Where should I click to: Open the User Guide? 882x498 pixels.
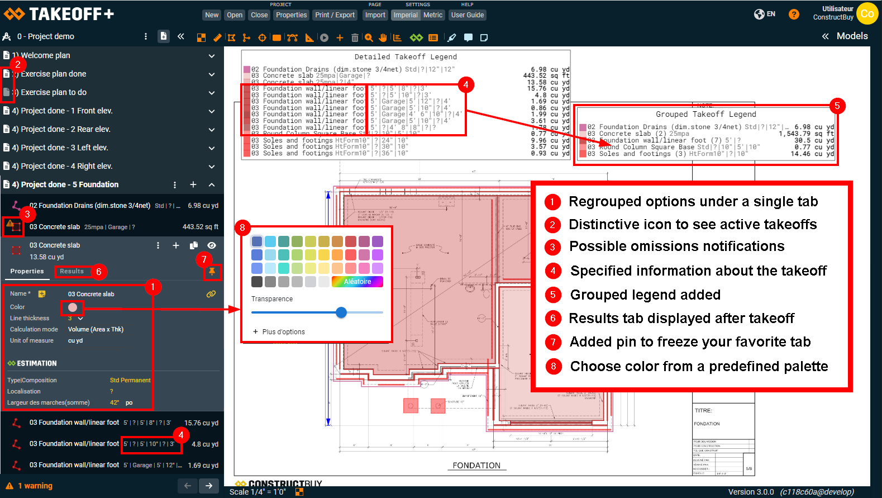(468, 15)
